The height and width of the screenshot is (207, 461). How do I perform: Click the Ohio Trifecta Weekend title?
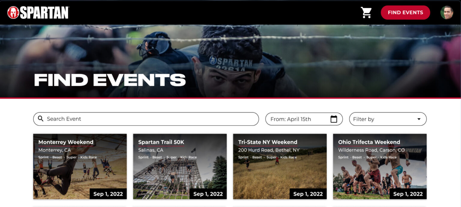point(369,142)
